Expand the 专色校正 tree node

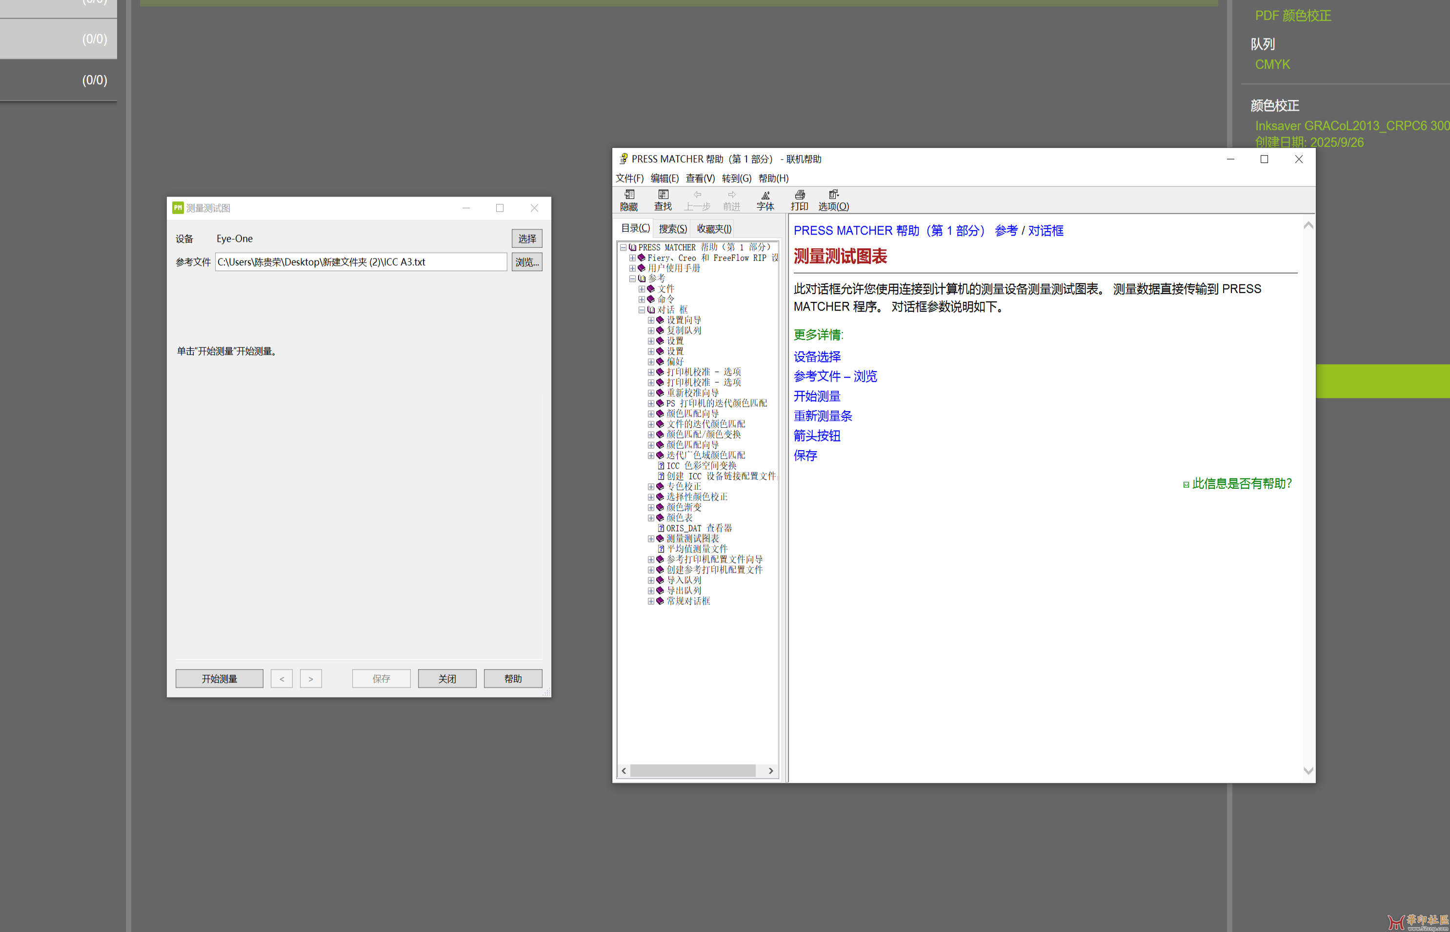click(651, 487)
